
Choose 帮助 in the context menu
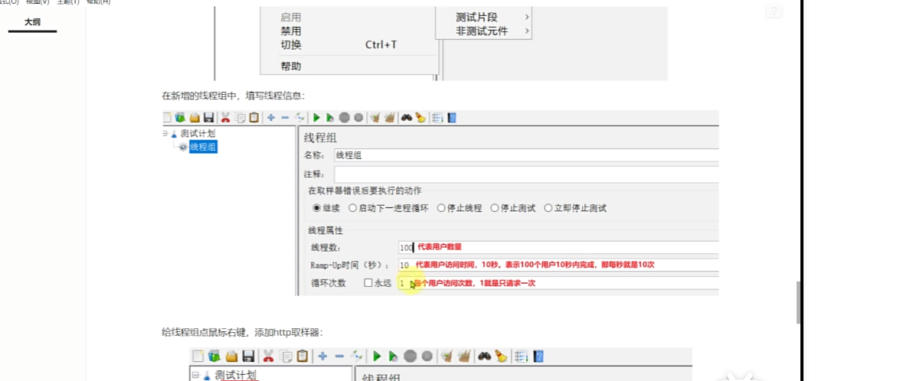[290, 67]
